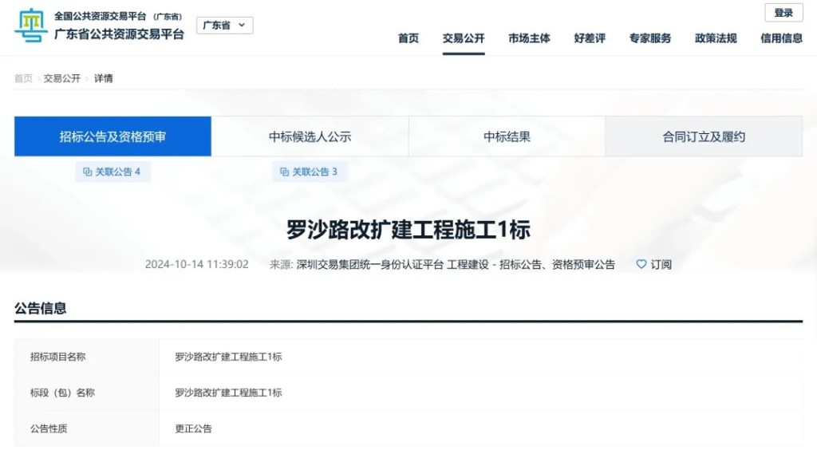Navigate to 政策法规 section
The image size is (817, 458).
click(716, 38)
